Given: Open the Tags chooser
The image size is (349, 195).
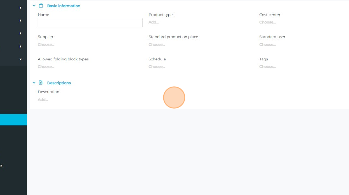Looking at the screenshot, I should 267,67.
